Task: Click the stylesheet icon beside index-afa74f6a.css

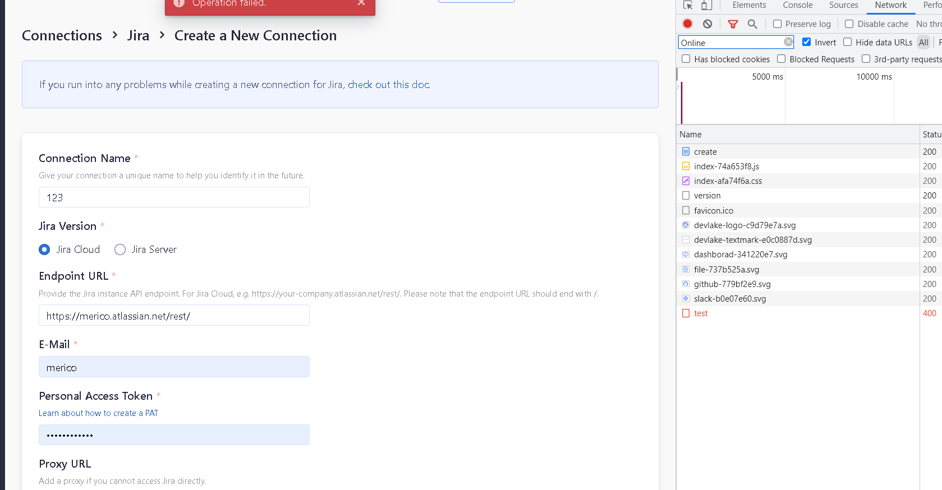Action: [x=686, y=181]
